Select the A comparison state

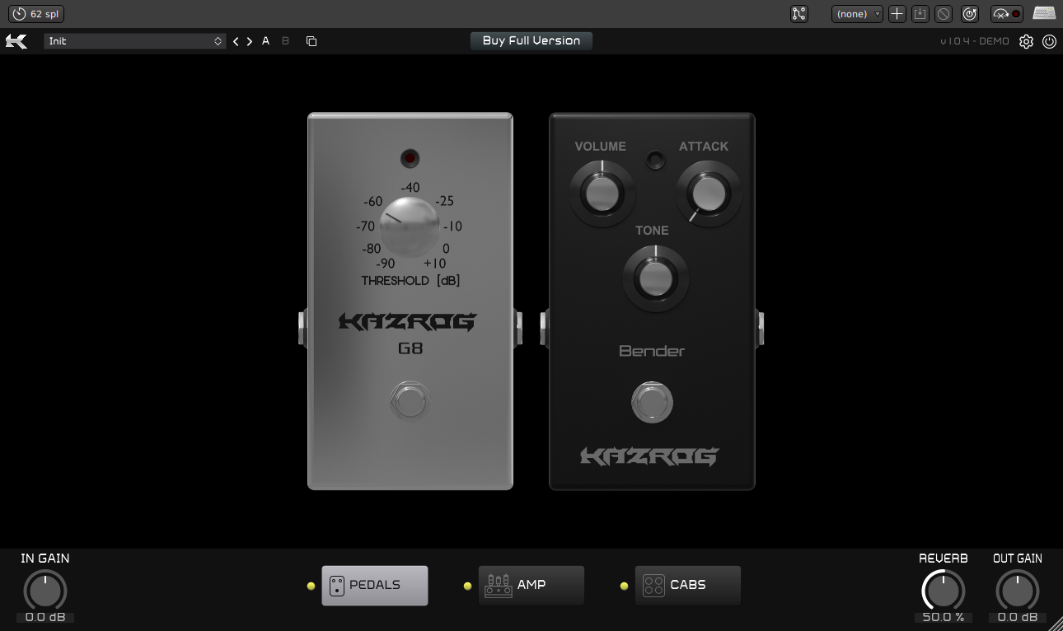265,41
